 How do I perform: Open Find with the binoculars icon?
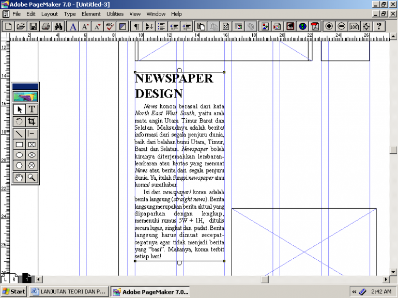(58, 26)
